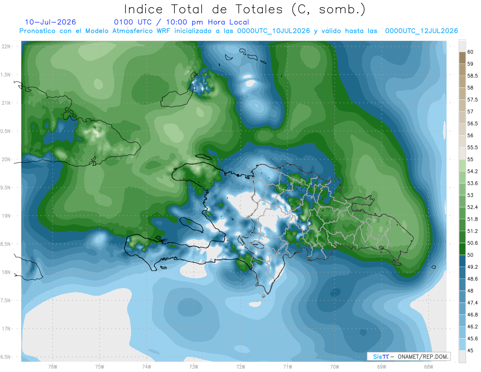Click the colorbar value '57.5'
This screenshot has height=372, width=481.
click(472, 100)
